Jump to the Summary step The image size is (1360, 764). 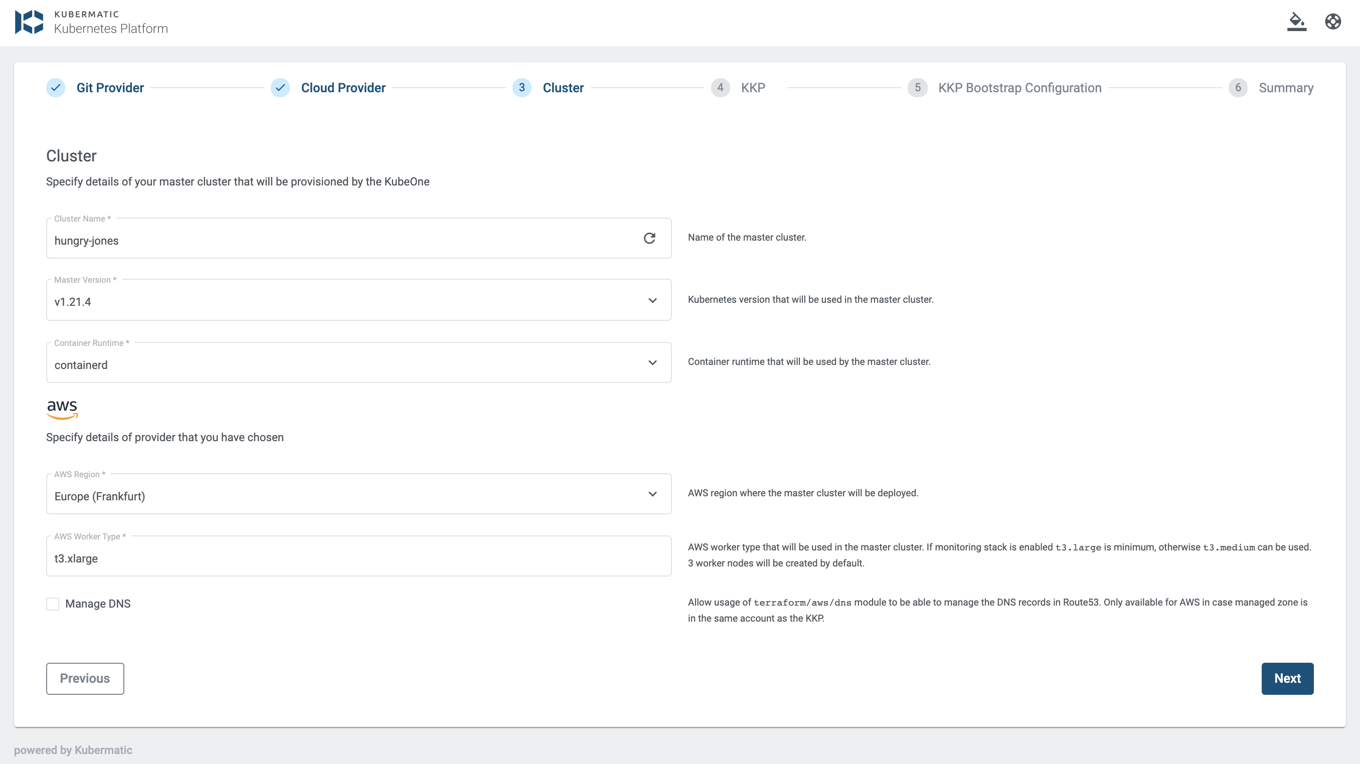tap(1286, 88)
